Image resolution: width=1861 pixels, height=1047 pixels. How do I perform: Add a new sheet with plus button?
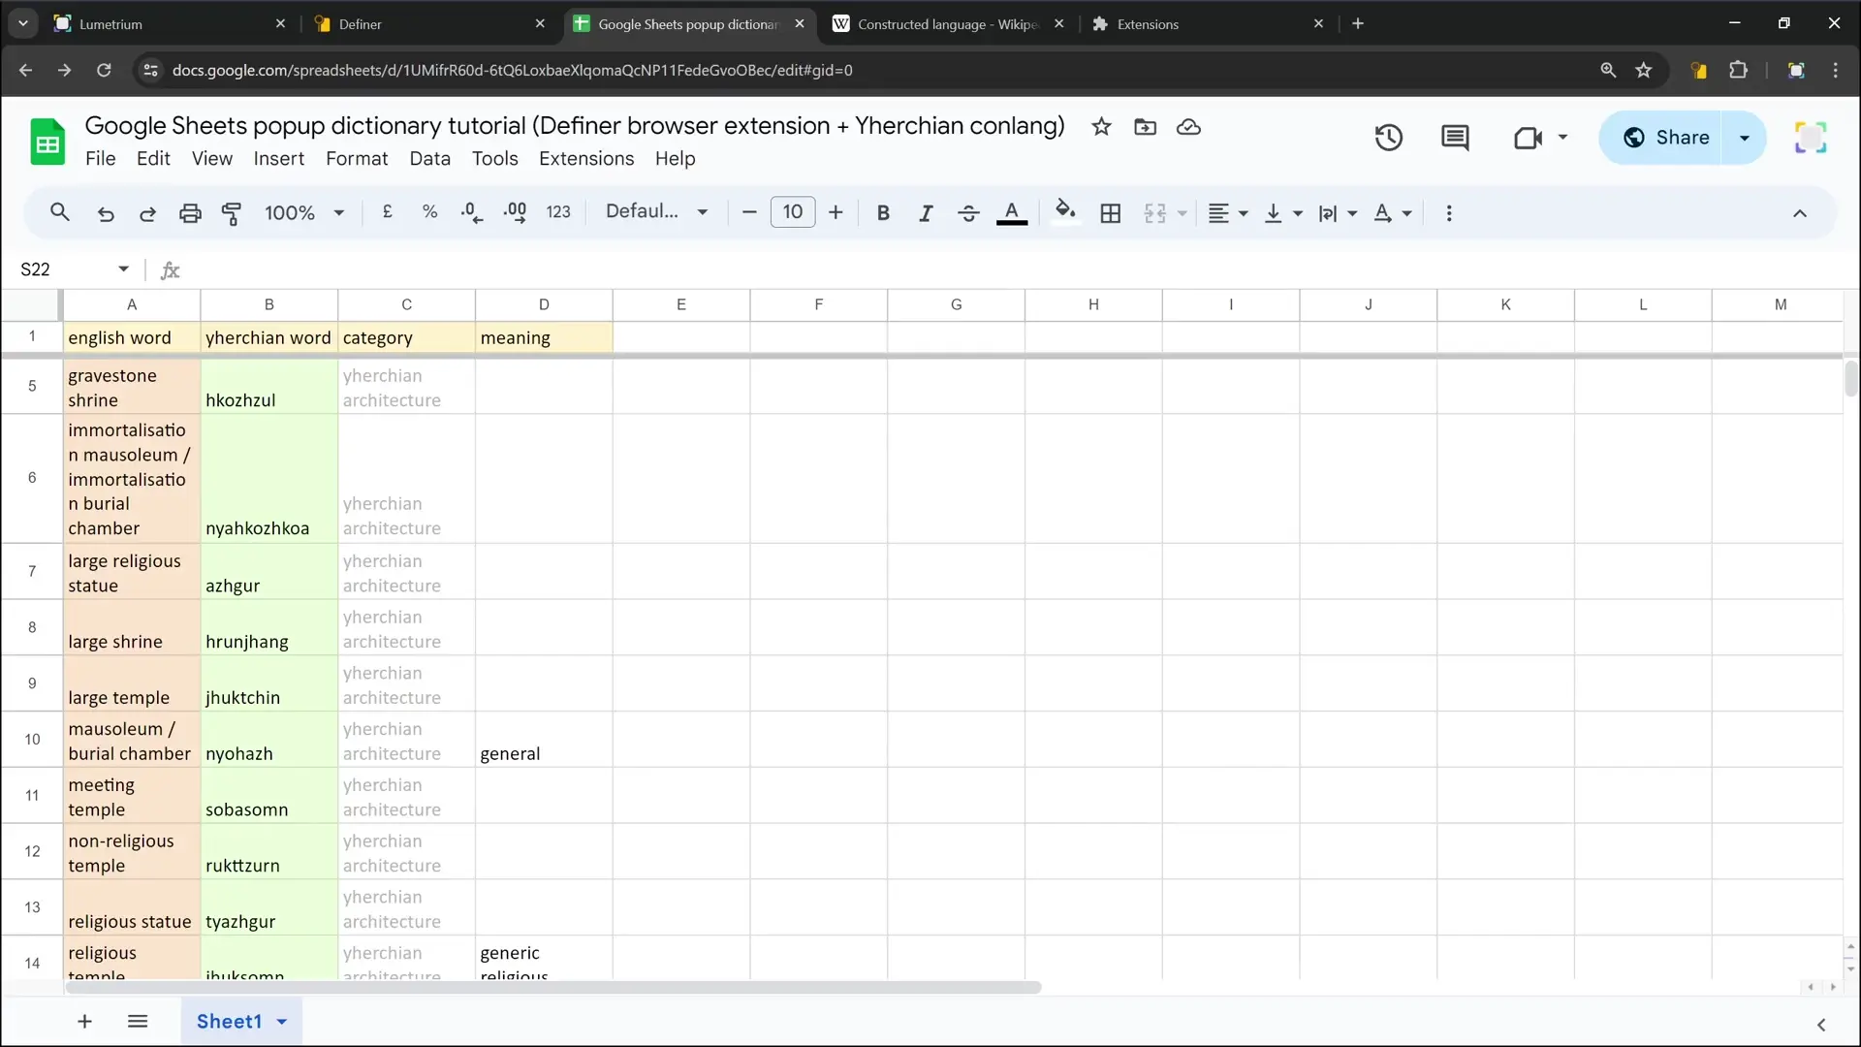tap(84, 1022)
